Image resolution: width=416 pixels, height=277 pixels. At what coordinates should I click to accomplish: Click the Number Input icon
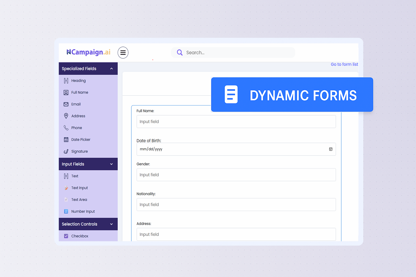[x=66, y=212]
